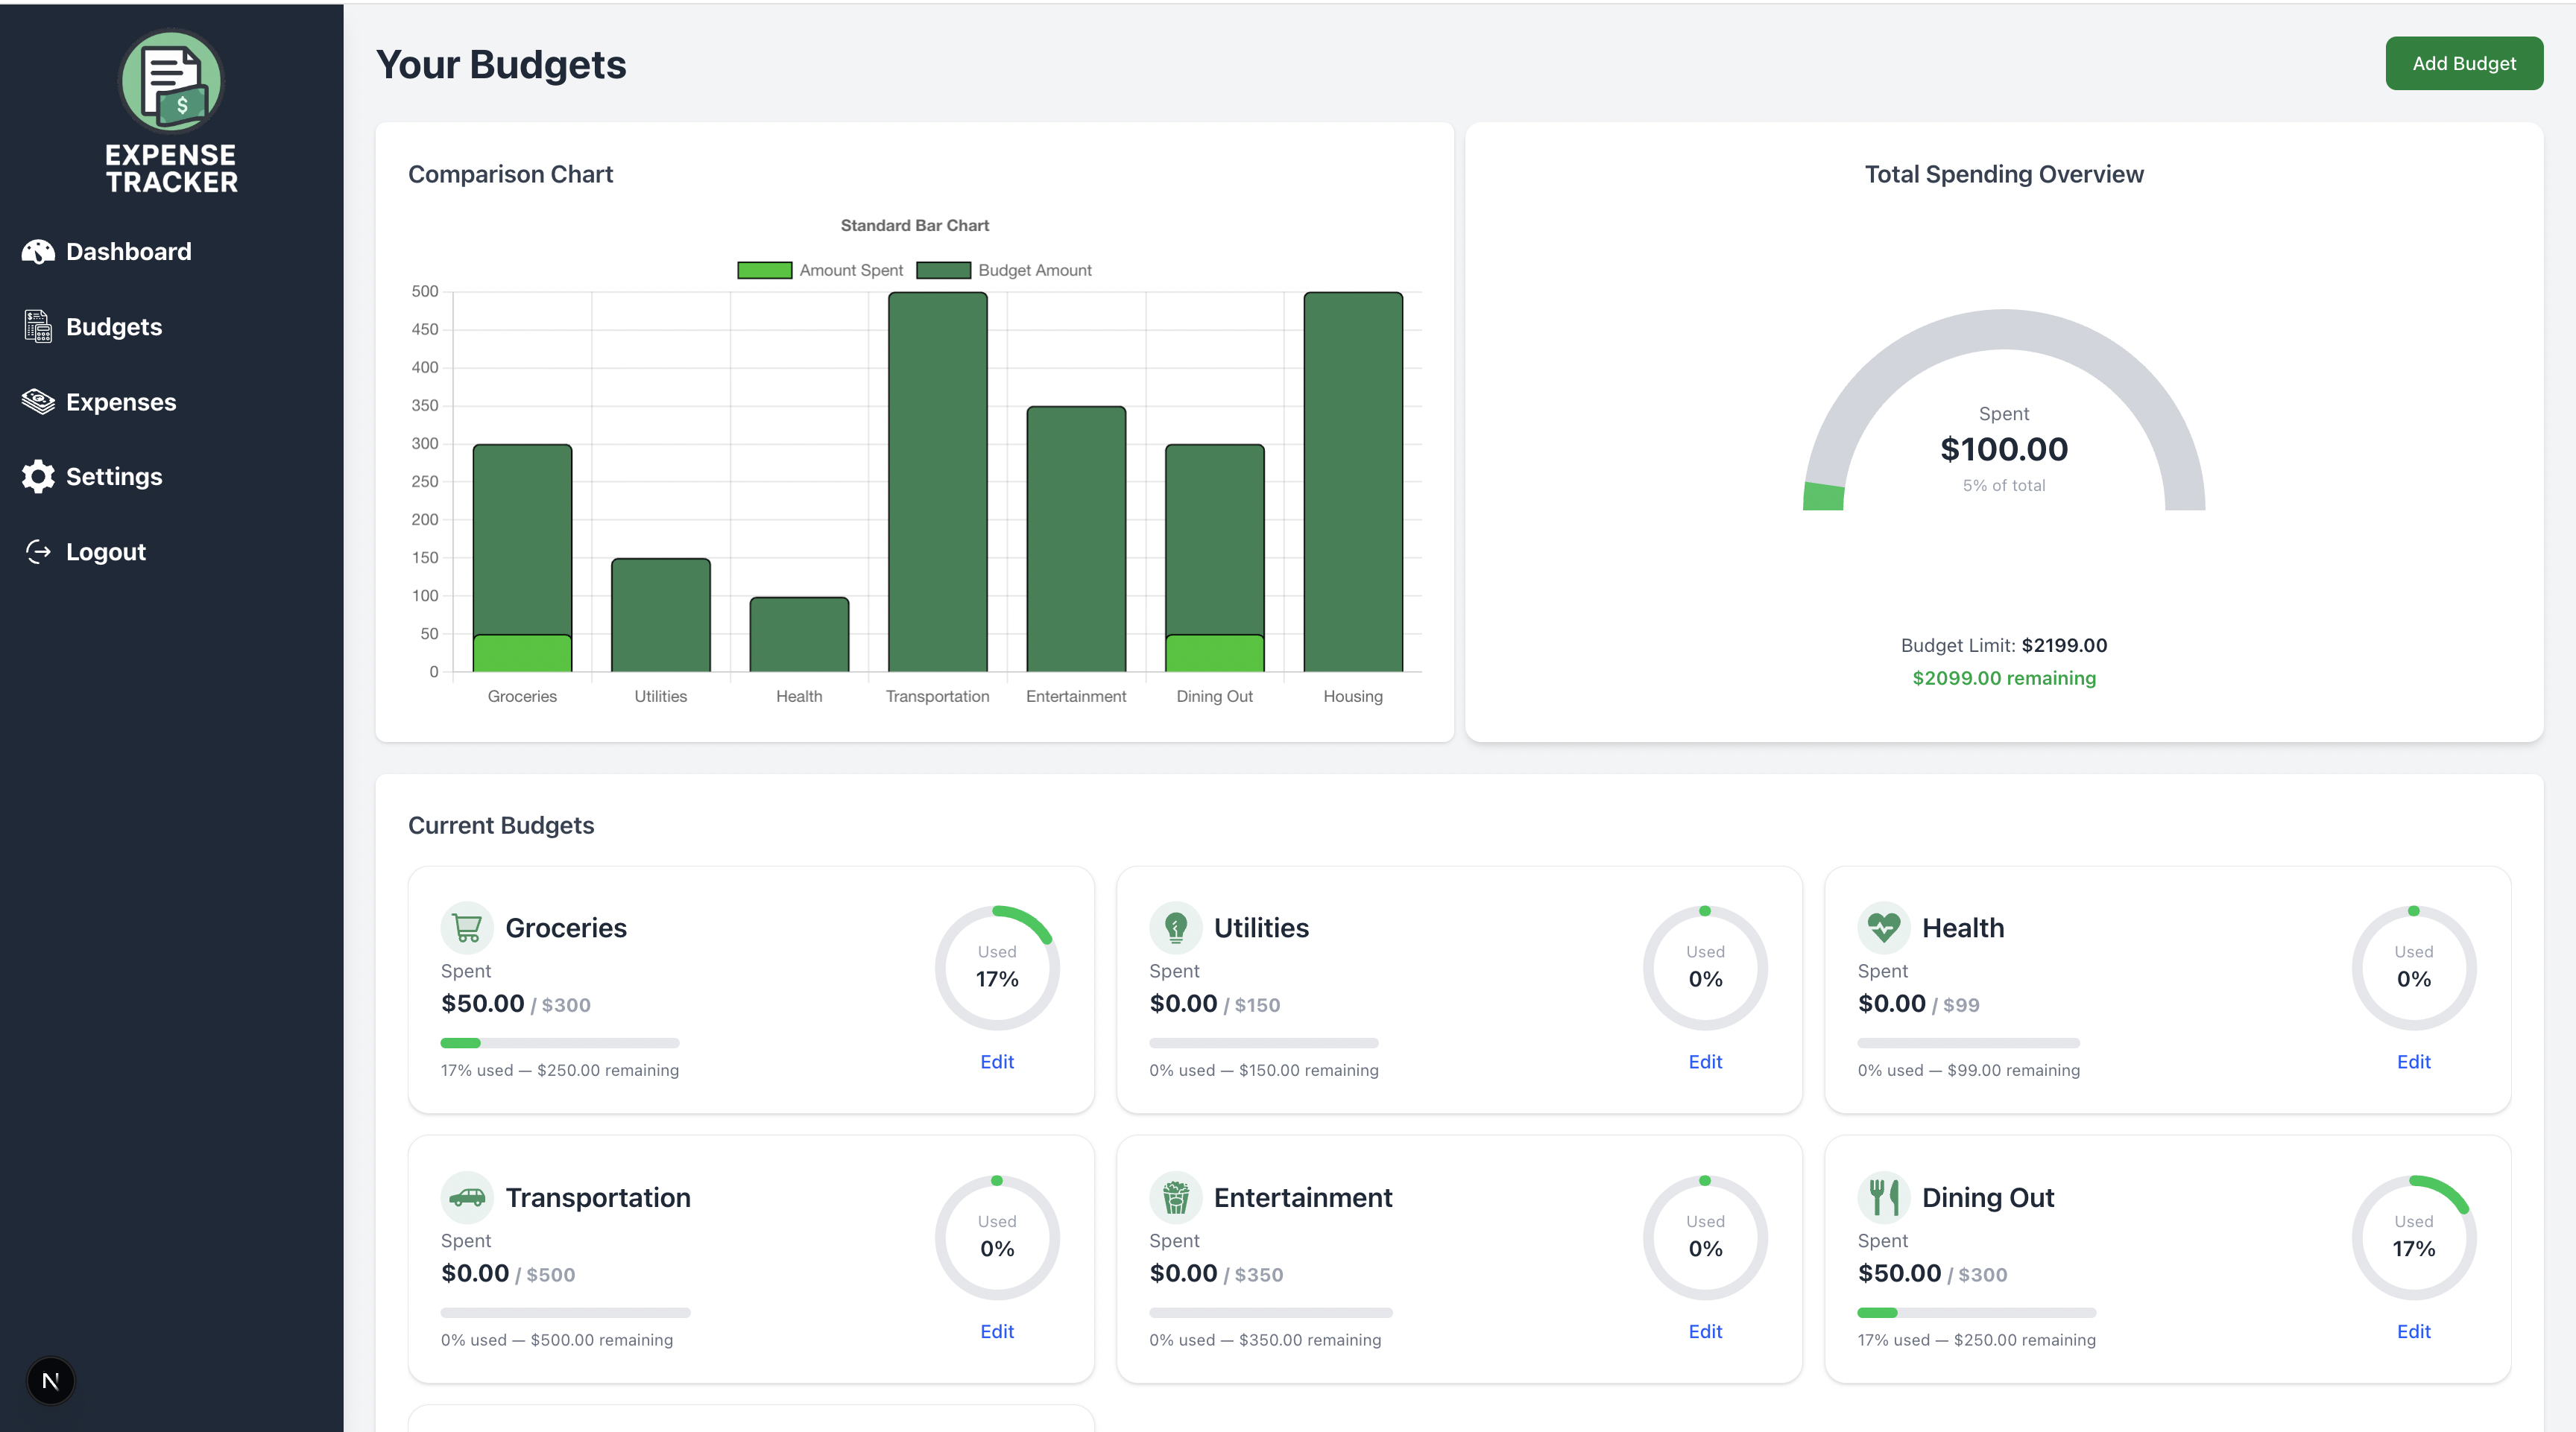The width and height of the screenshot is (2576, 1432).
Task: Click the Transportation bar in comparison chart
Action: (x=937, y=480)
